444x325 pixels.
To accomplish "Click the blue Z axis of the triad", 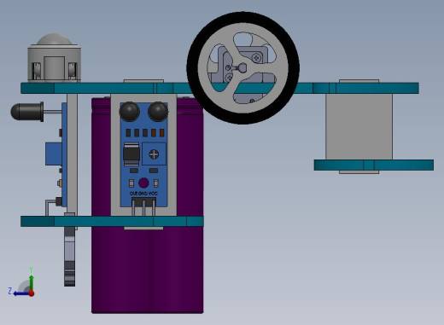I will 20,293.
